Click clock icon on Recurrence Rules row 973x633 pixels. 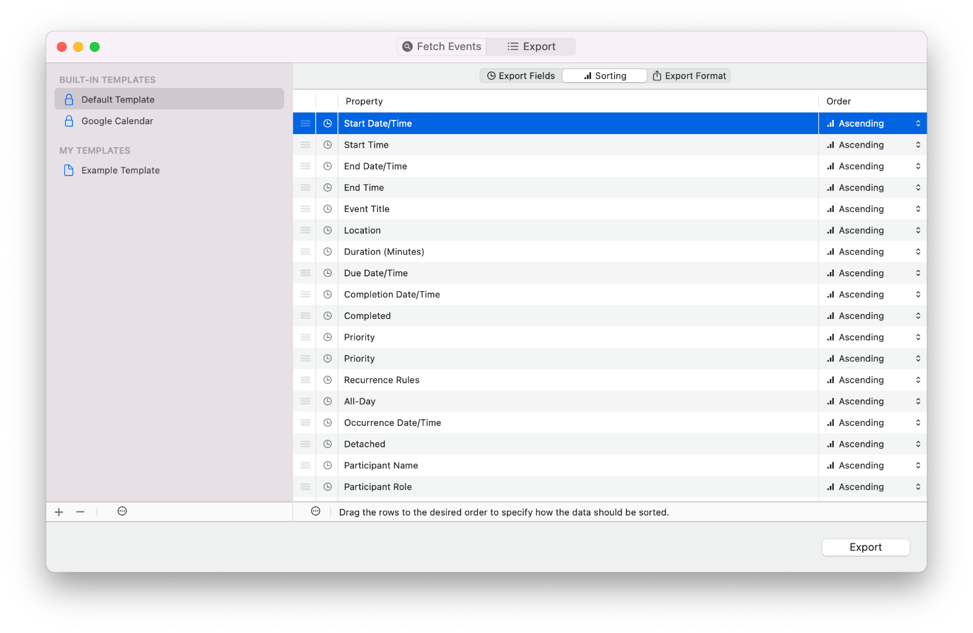click(327, 380)
